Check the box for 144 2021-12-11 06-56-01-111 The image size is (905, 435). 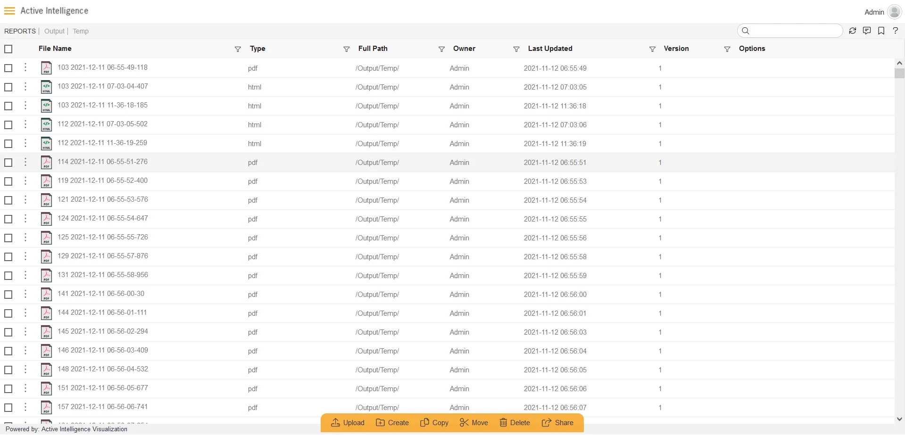tap(8, 313)
